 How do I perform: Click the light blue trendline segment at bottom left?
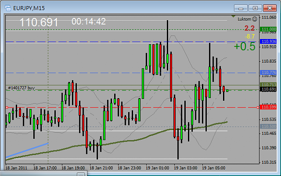(27, 150)
